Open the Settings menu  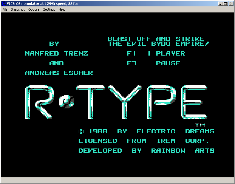pyautogui.click(x=49, y=9)
